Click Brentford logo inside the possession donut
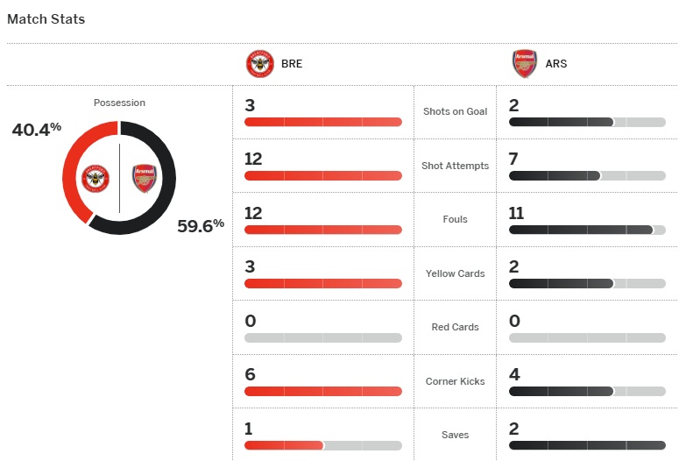 (95, 179)
